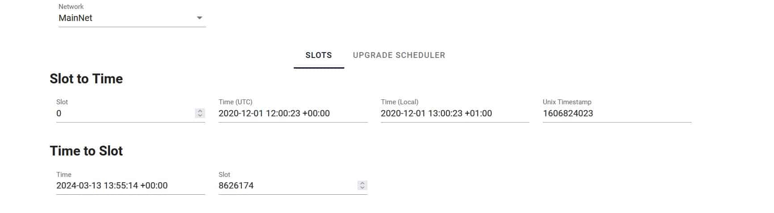Focus the Time field under Time to Slot
This screenshot has height=213, width=774.
coord(130,186)
